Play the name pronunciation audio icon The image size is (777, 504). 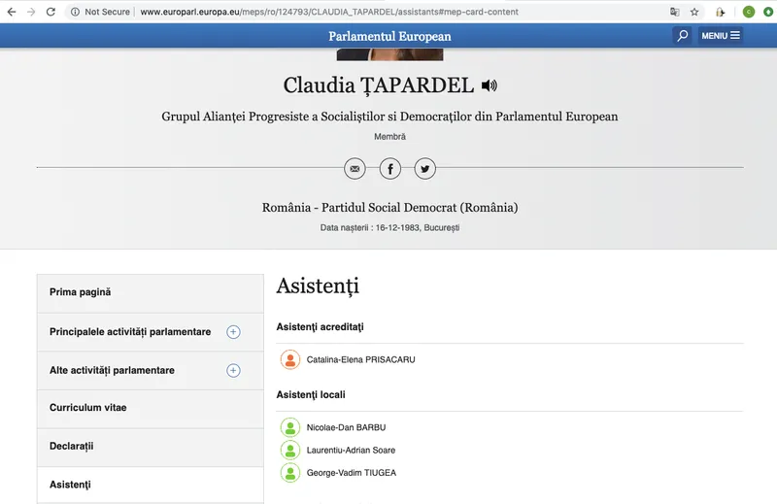pyautogui.click(x=489, y=85)
